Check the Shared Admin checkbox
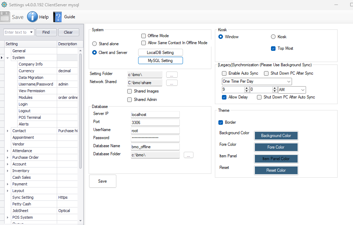The image size is (353, 225). [x=129, y=100]
